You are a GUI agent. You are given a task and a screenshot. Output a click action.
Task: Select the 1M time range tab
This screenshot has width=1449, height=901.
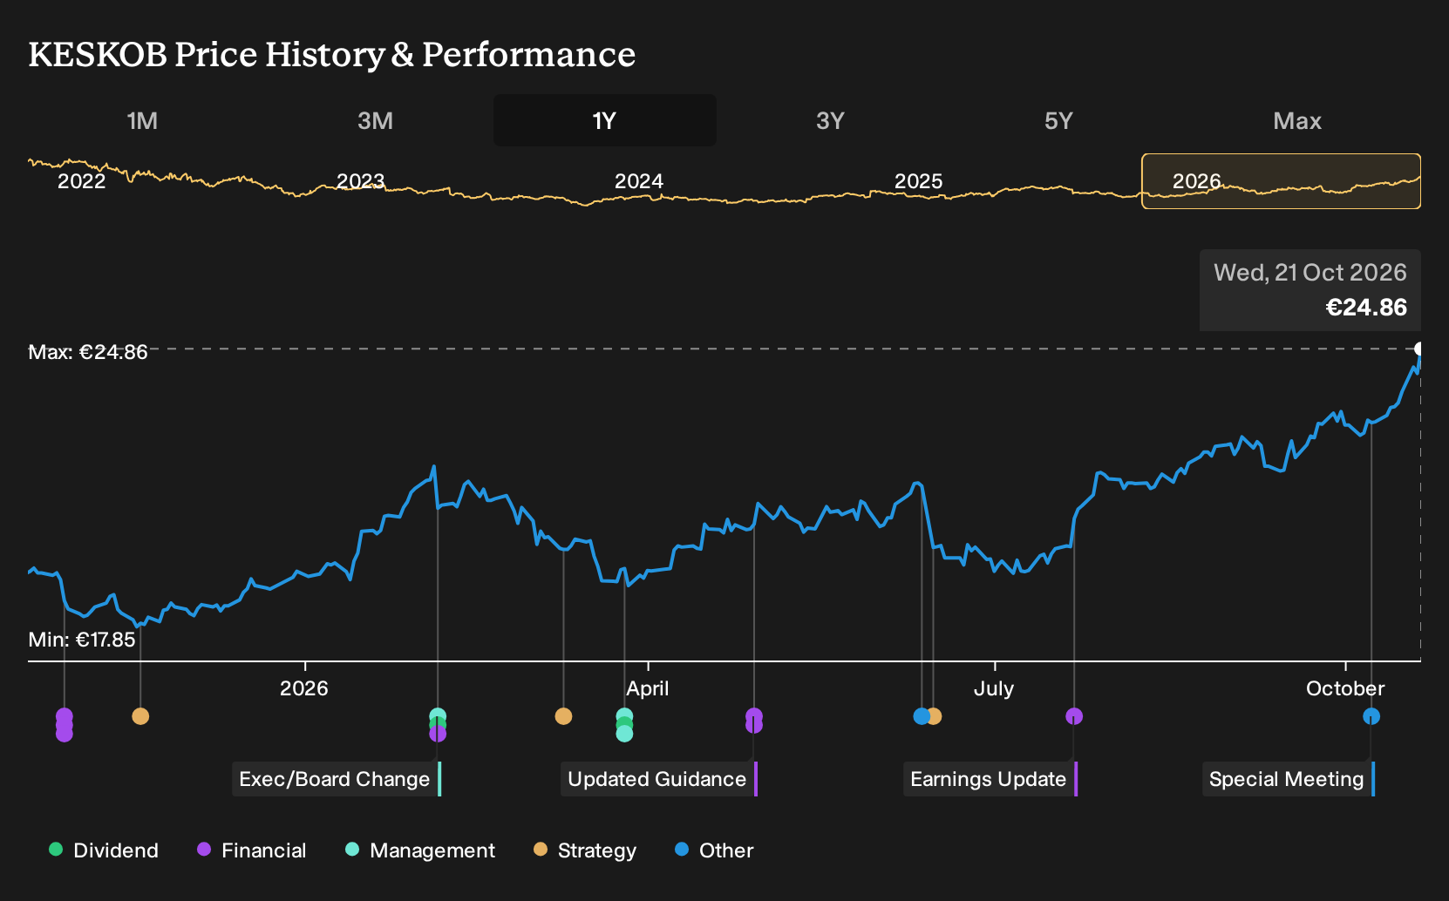142,120
